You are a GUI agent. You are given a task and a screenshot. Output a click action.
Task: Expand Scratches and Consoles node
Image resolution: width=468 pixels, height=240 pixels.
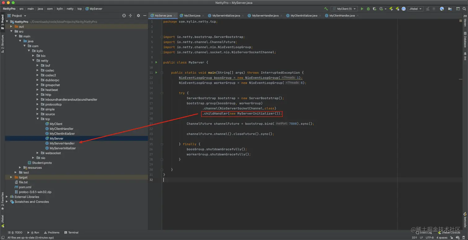tap(7, 202)
